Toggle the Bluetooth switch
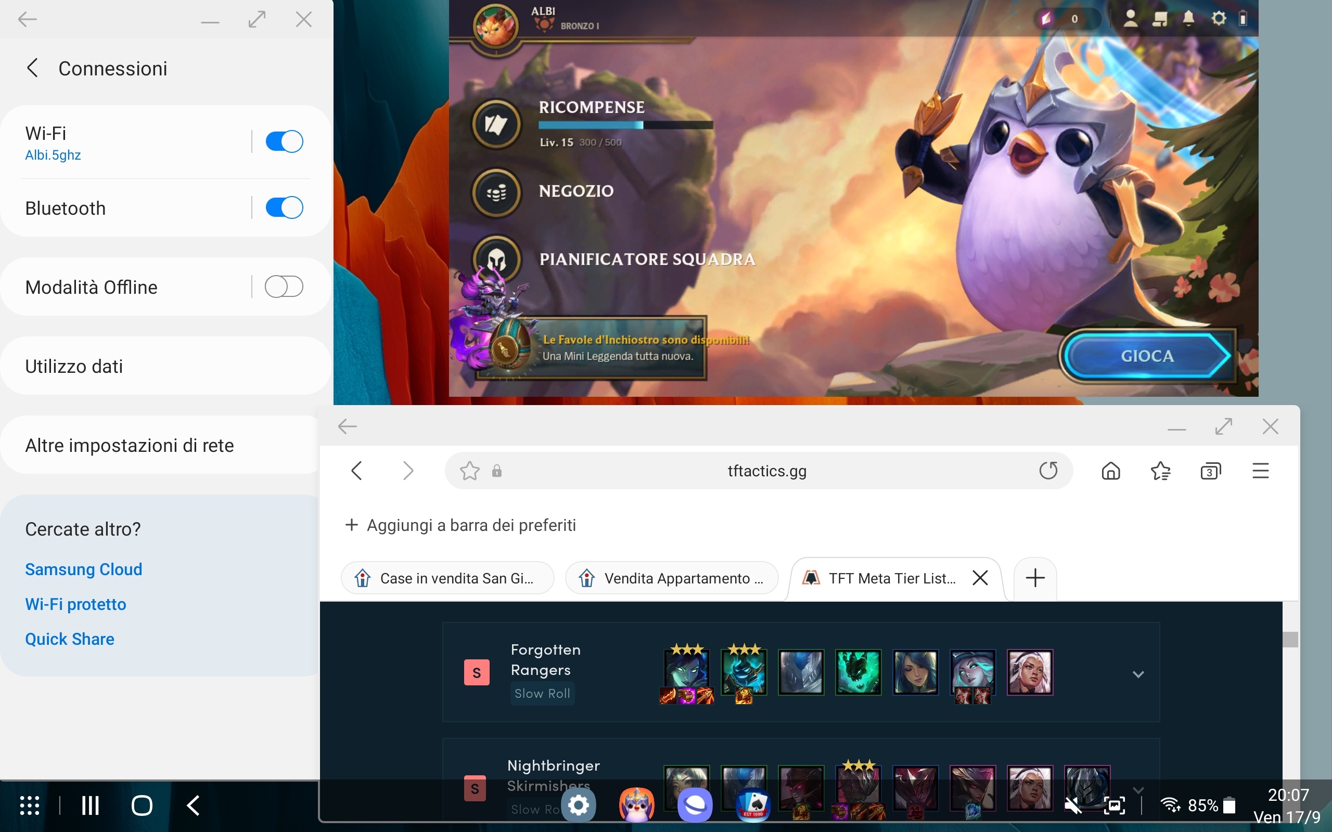This screenshot has height=832, width=1332. point(284,207)
